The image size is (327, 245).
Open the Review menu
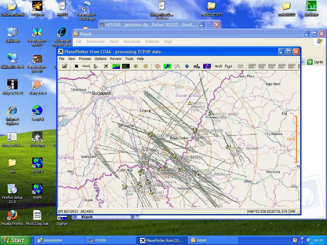(116, 59)
